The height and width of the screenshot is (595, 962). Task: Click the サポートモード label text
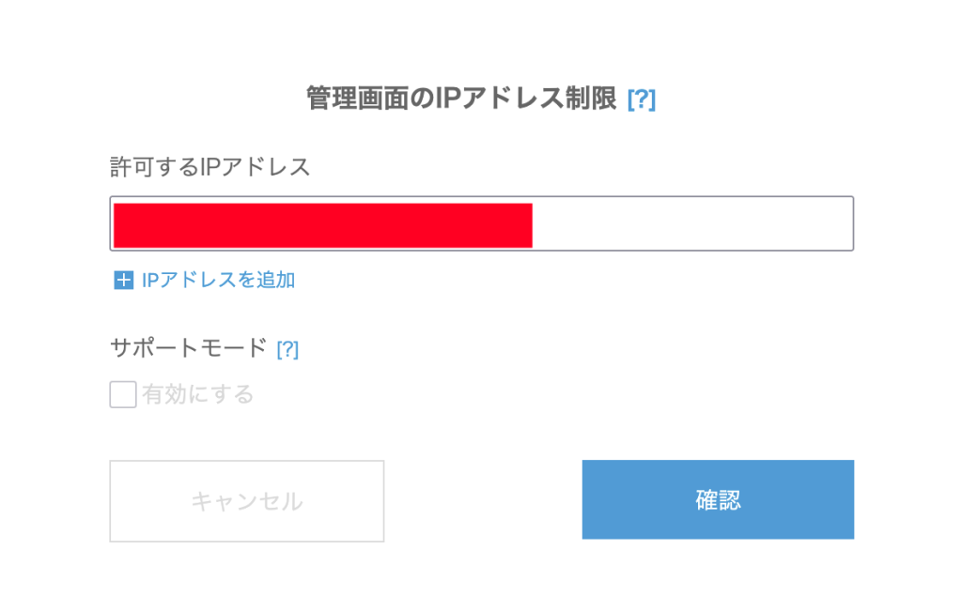click(x=189, y=348)
